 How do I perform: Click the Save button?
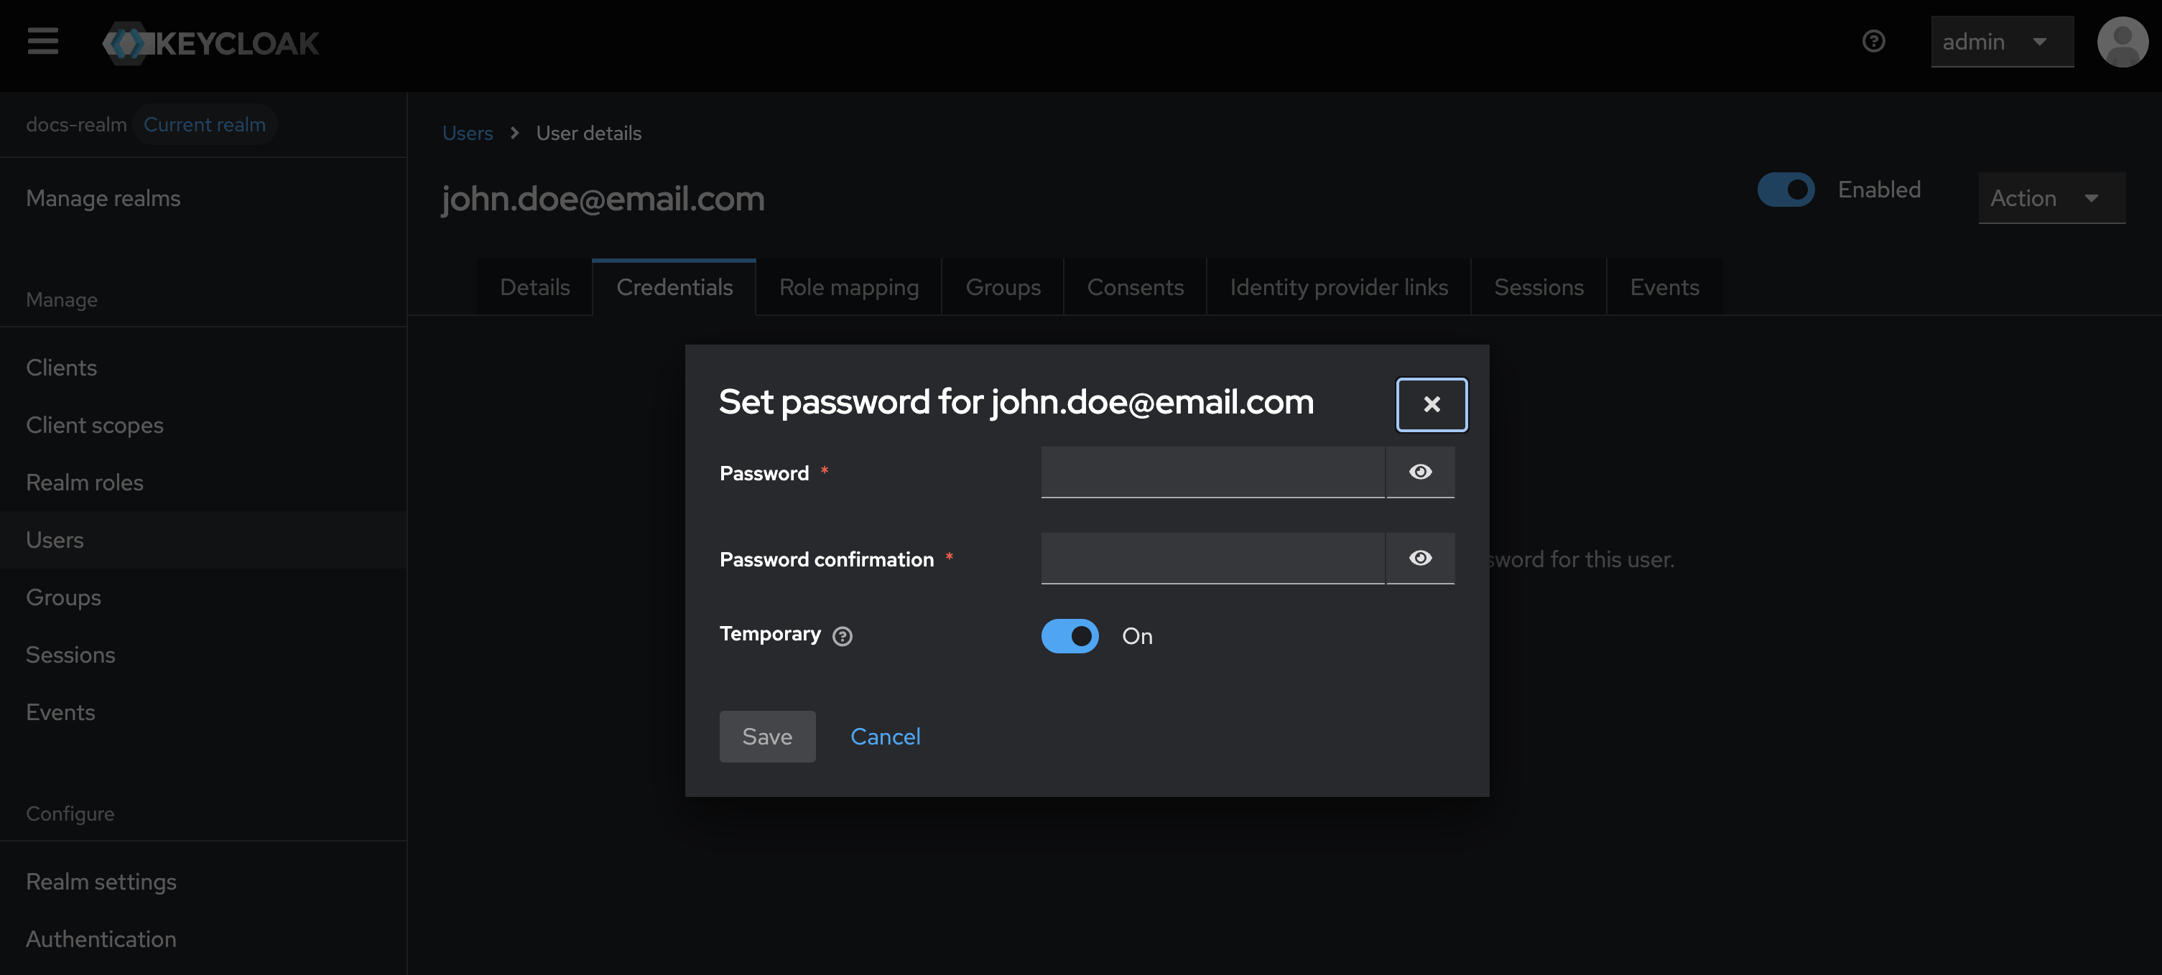click(766, 737)
